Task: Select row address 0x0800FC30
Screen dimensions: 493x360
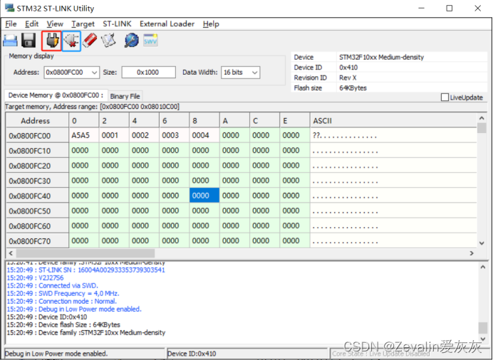Action: [x=37, y=181]
